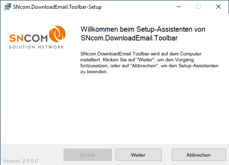Viewport: 229px width, 165px height.
Task: Click the gray COM letters in the logo
Action: (35, 38)
